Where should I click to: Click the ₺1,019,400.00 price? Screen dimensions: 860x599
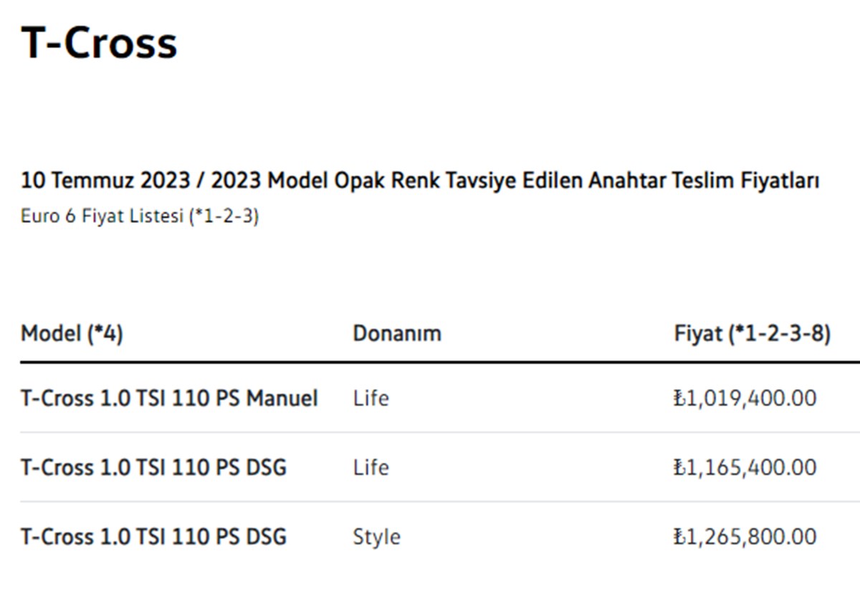click(x=745, y=398)
